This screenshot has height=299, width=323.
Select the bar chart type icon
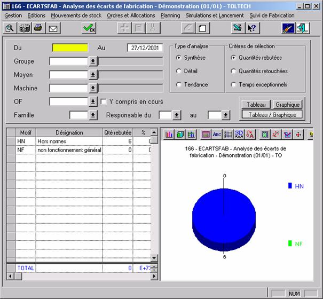click(x=169, y=135)
